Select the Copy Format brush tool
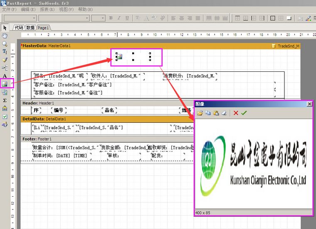This screenshot has width=316, height=229. pyautogui.click(x=5, y=60)
